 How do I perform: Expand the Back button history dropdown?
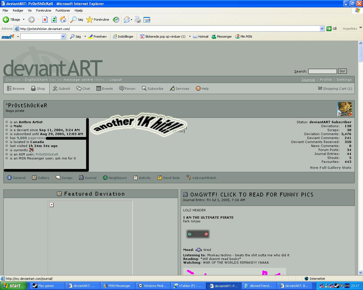[x=24, y=20]
